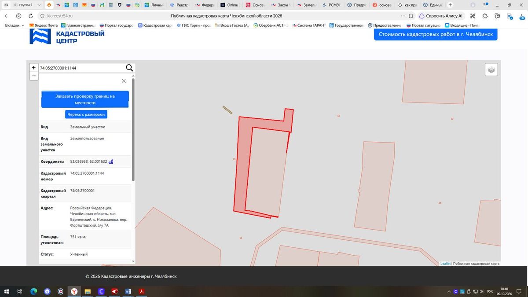Switch to the Единый tab
This screenshot has height=297, width=528.
click(x=433, y=5)
